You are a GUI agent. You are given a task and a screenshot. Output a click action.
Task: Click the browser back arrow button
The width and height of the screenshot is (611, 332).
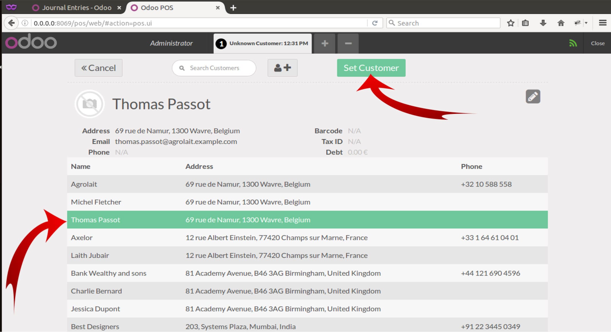pos(11,23)
